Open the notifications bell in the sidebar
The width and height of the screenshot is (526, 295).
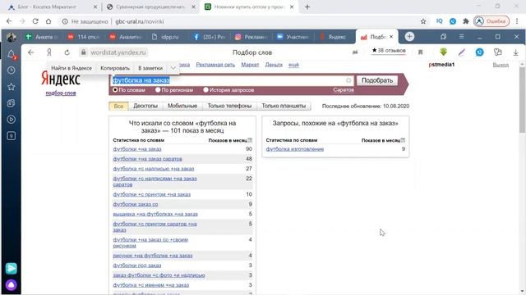11,55
